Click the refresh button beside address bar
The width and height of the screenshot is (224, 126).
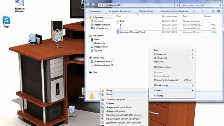177,5
